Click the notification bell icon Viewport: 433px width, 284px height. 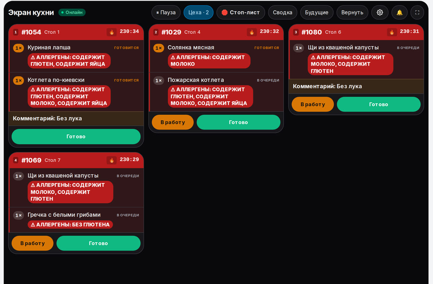[x=399, y=12]
